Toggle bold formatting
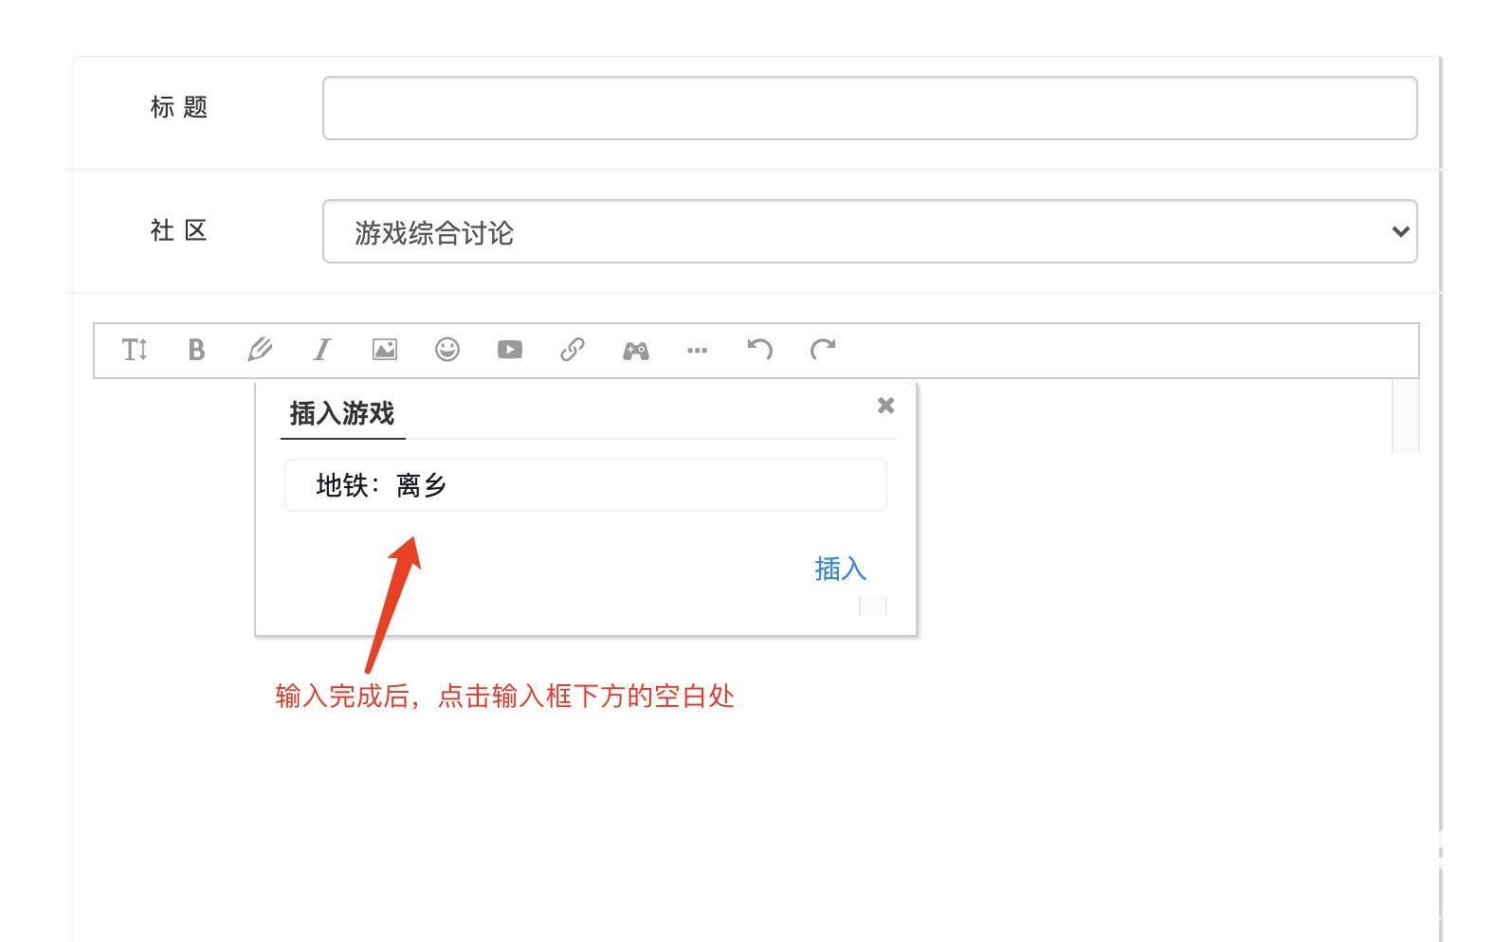 coord(196,350)
